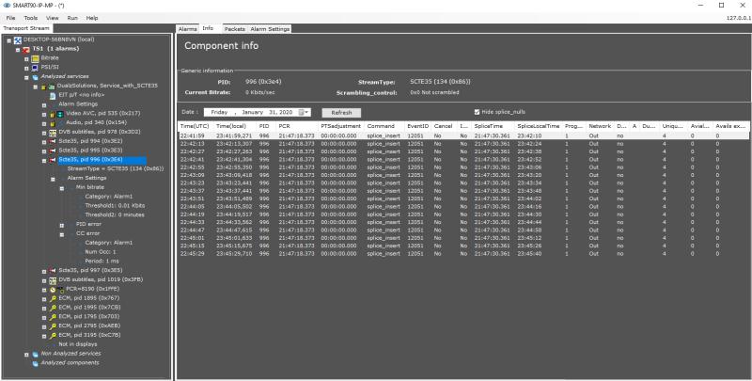Screen dimensions: 752x381
Task: Click the Analyzed services folder icon
Action: point(35,77)
